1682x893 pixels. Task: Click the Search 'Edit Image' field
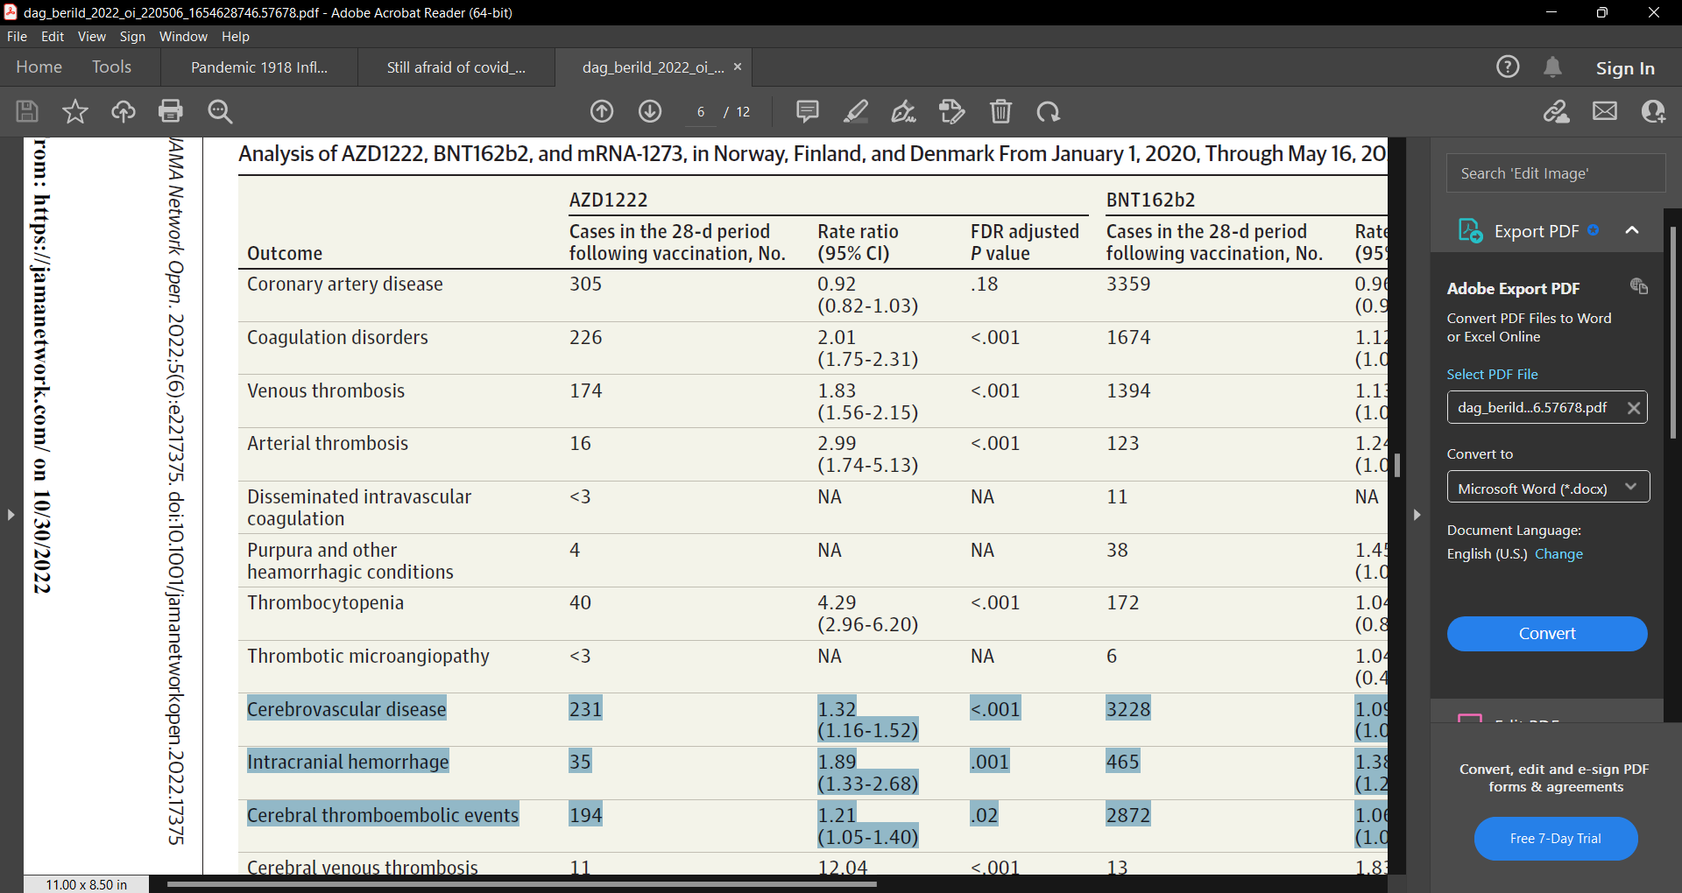click(x=1555, y=173)
